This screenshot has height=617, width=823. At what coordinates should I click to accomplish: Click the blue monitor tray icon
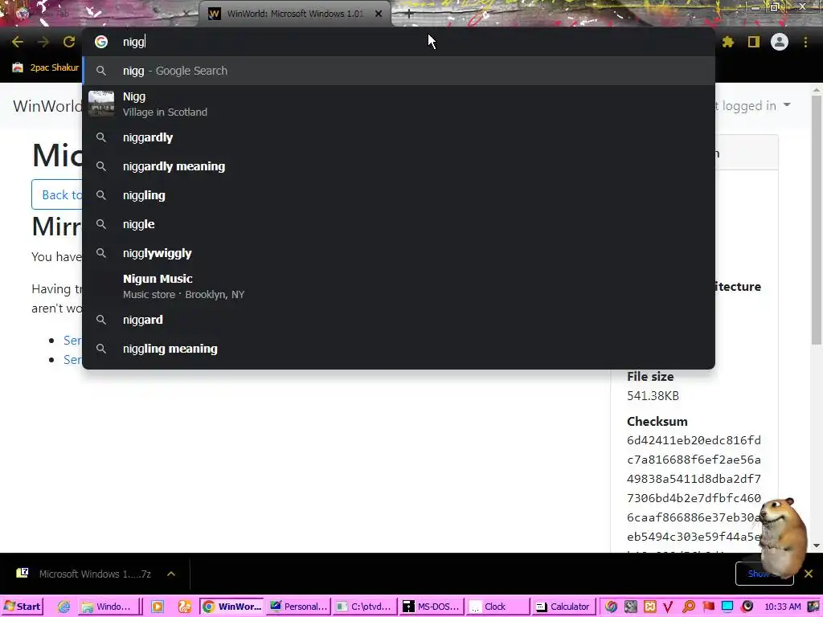pyautogui.click(x=727, y=607)
